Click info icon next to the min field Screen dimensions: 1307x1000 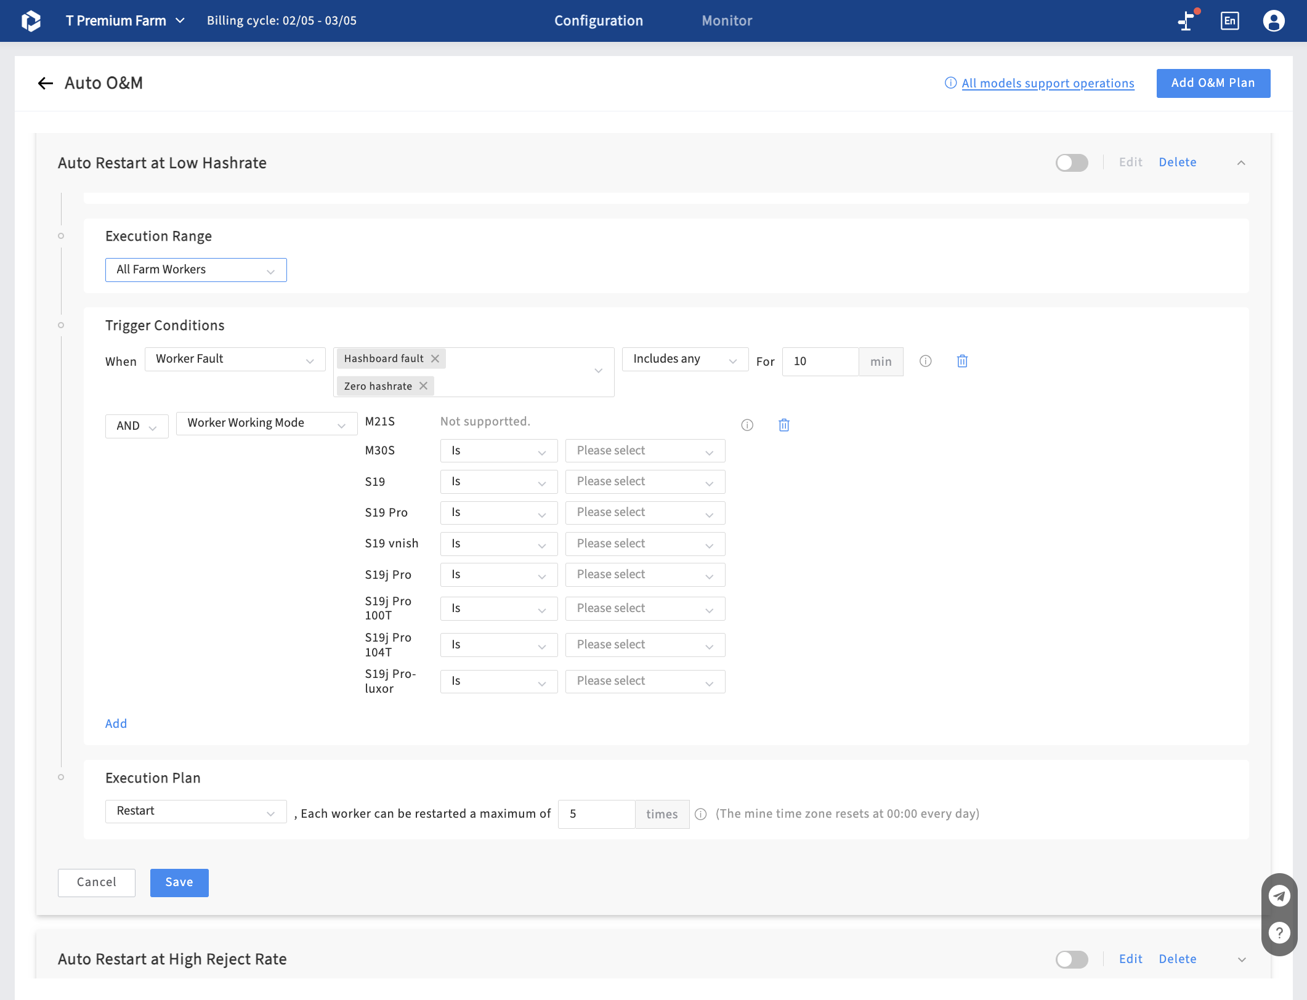click(x=925, y=361)
